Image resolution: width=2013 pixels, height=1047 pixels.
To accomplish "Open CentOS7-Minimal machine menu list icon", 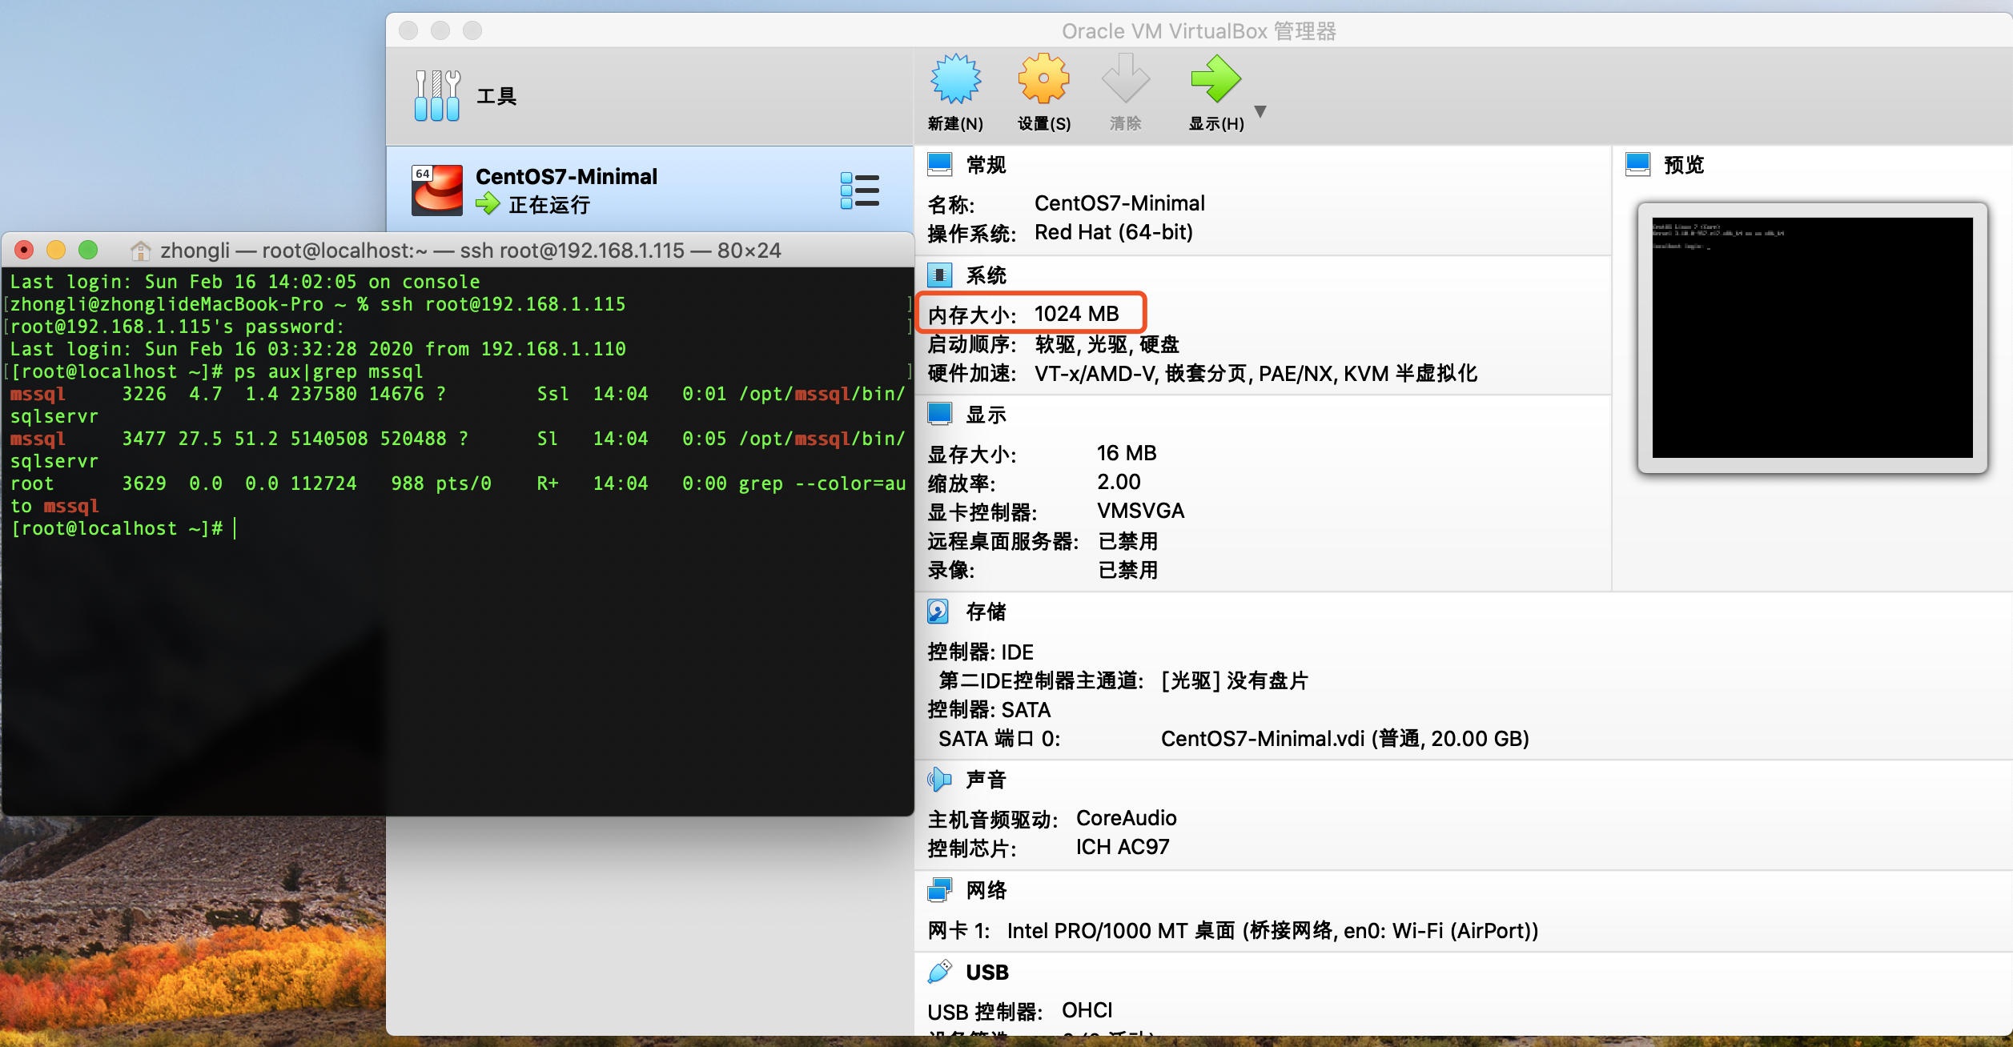I will (859, 191).
